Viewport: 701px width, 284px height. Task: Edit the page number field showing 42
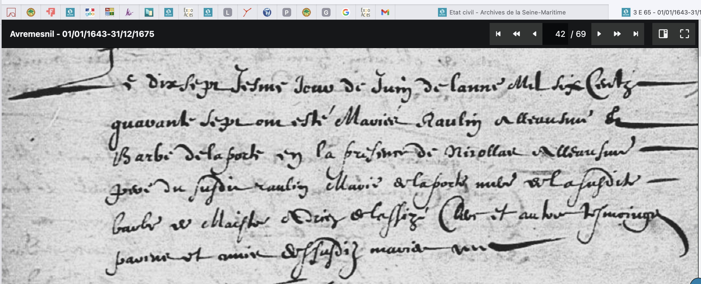(560, 34)
